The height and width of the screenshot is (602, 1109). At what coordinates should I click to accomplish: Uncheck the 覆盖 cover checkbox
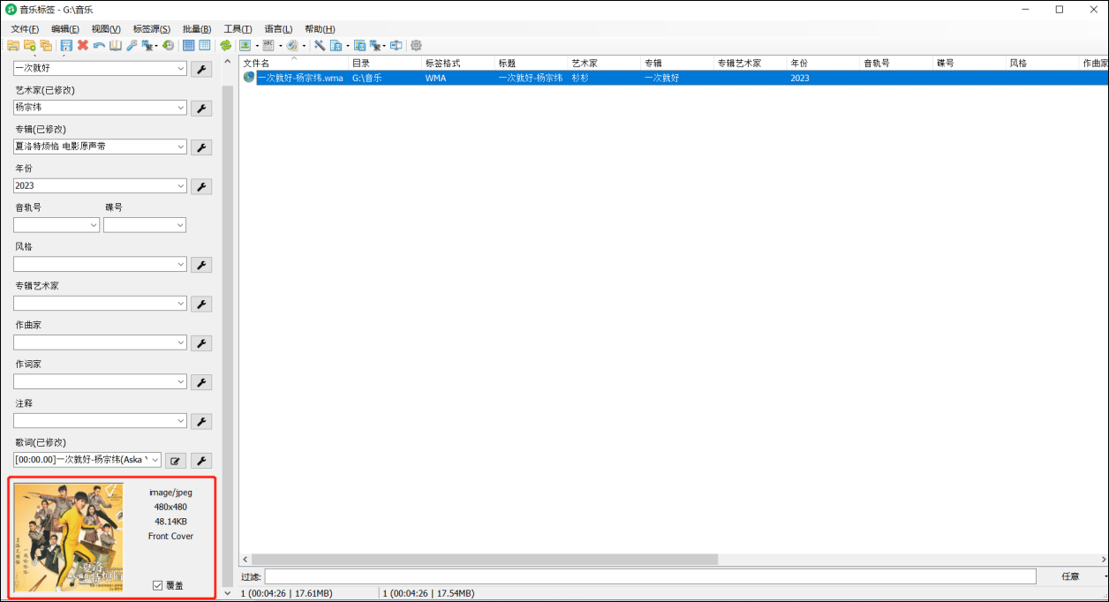(x=158, y=585)
